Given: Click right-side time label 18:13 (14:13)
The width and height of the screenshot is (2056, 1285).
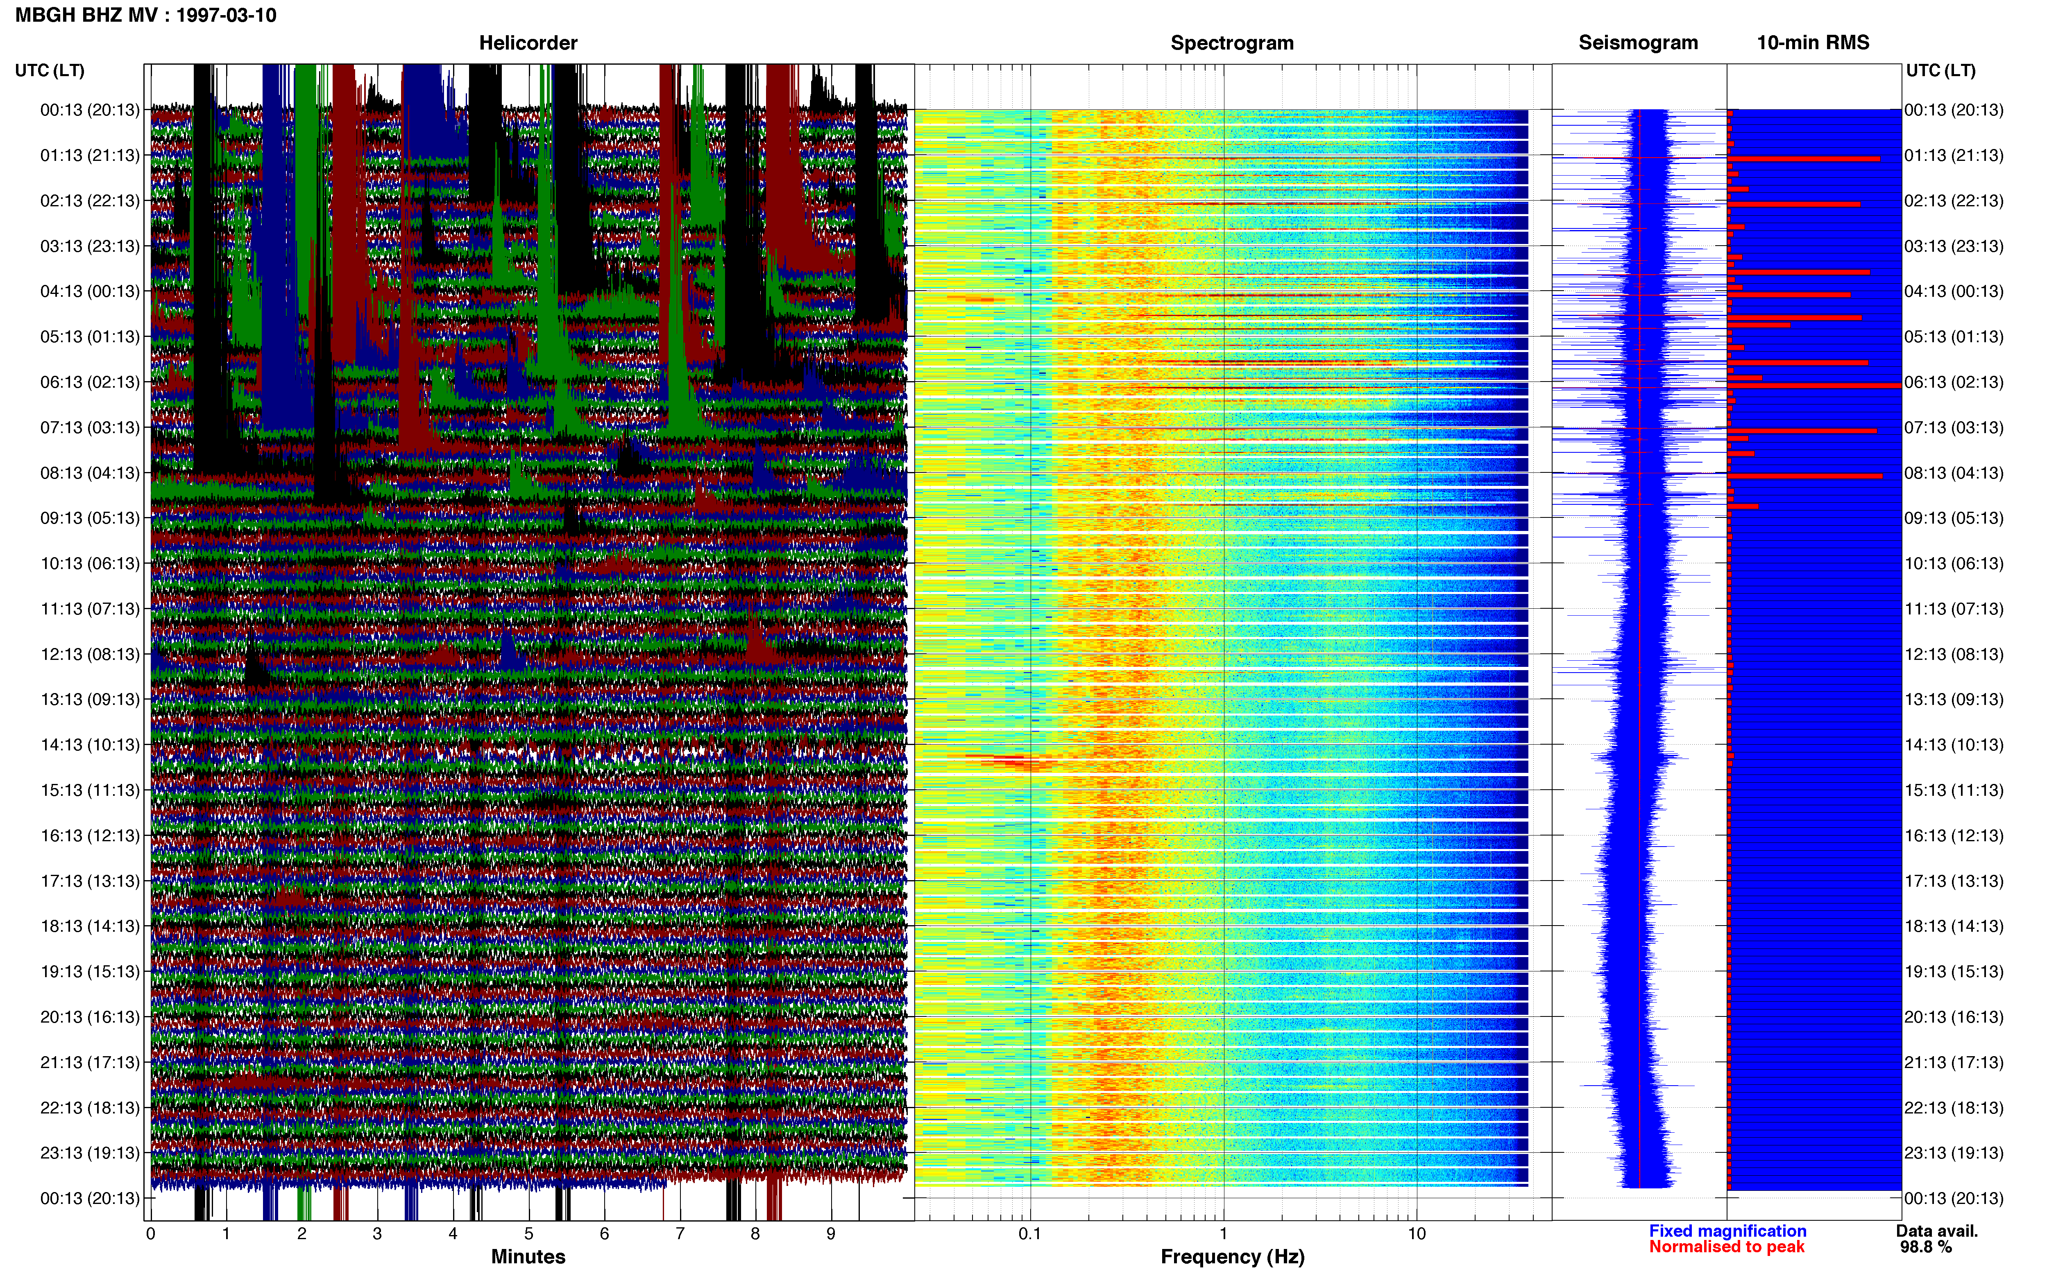Looking at the screenshot, I should pos(1954,926).
